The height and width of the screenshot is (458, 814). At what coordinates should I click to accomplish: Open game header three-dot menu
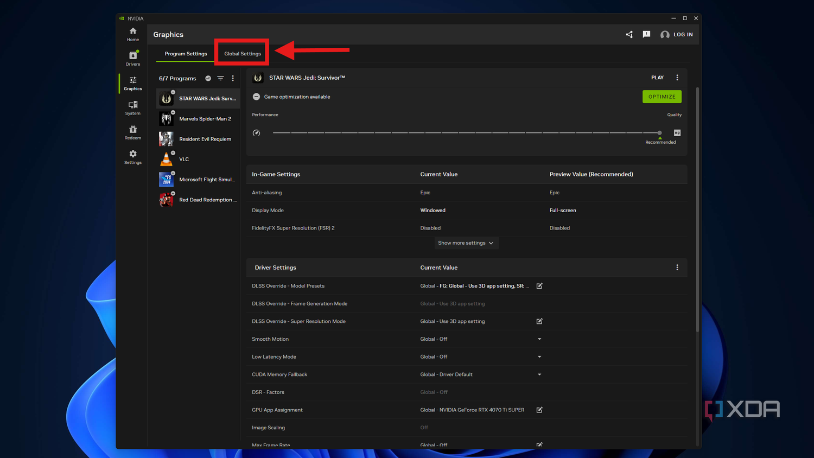click(x=677, y=78)
